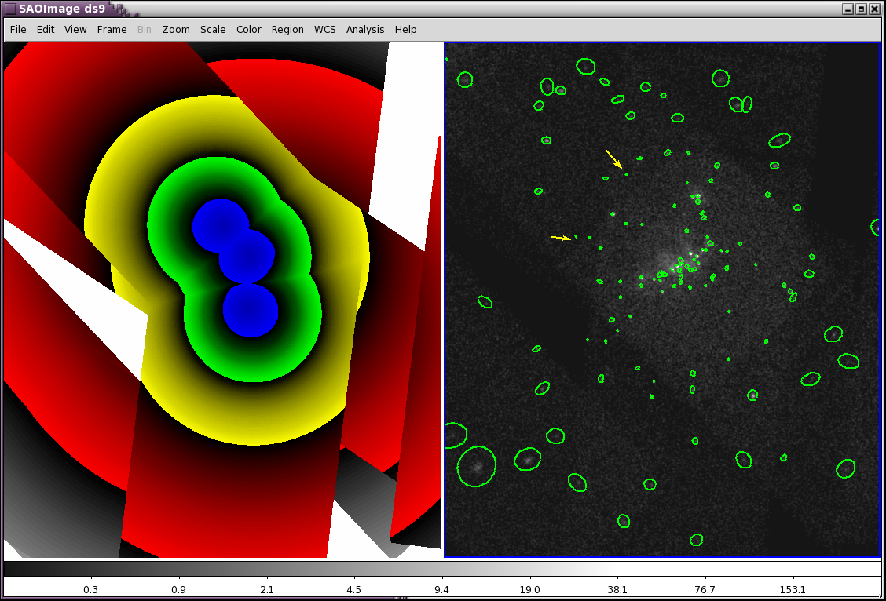The image size is (886, 601).
Task: Open the Edit menu
Action: coord(46,30)
